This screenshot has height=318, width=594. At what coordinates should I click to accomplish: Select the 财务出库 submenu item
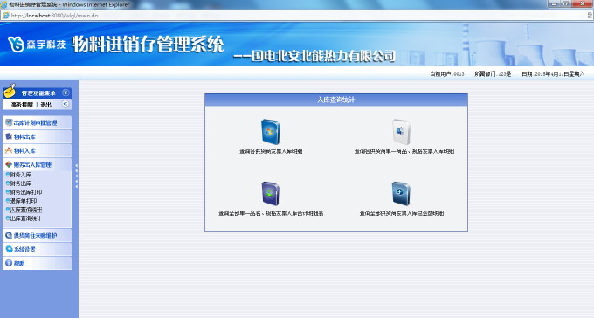(x=20, y=183)
